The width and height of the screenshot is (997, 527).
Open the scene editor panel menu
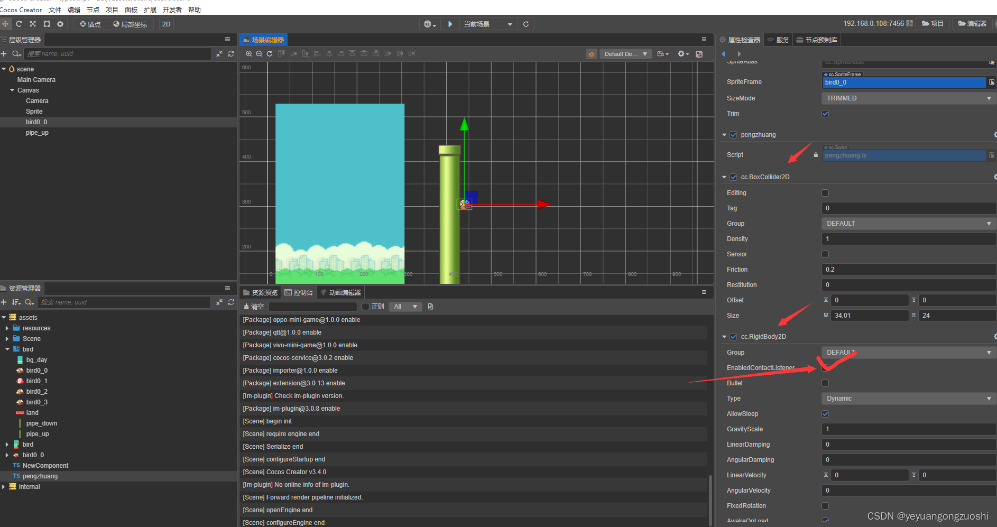point(704,40)
